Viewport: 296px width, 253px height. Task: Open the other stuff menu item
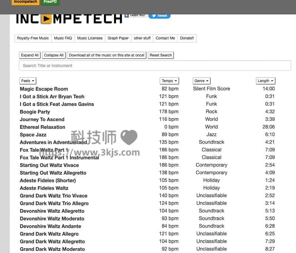tap(142, 38)
